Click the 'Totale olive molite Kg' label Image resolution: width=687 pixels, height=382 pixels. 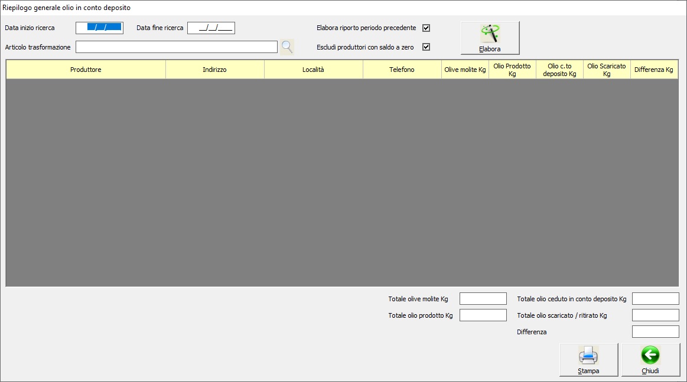coord(418,299)
